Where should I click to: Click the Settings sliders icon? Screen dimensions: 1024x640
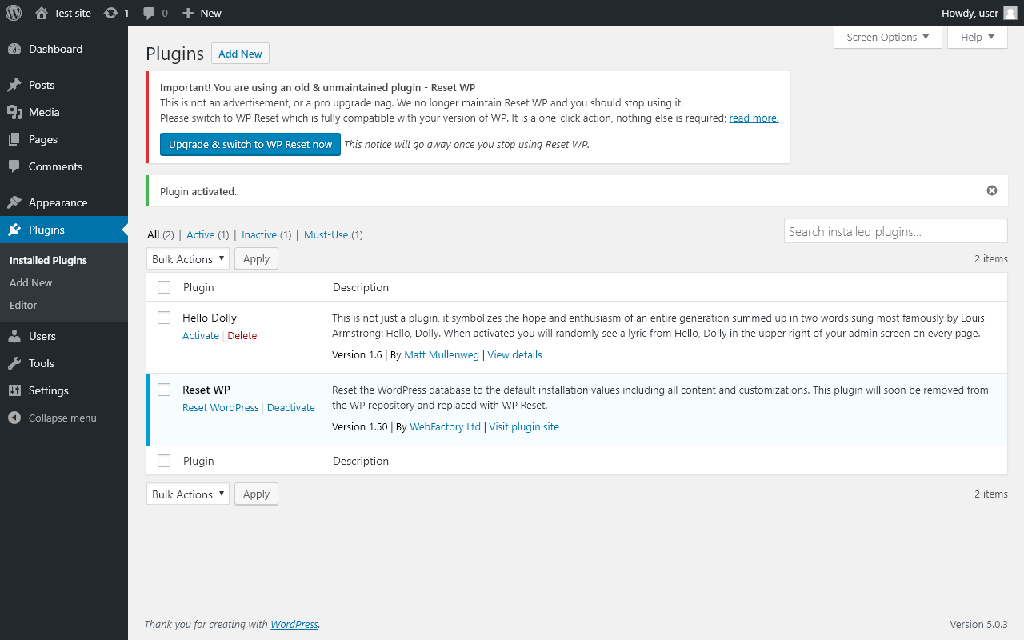(14, 390)
